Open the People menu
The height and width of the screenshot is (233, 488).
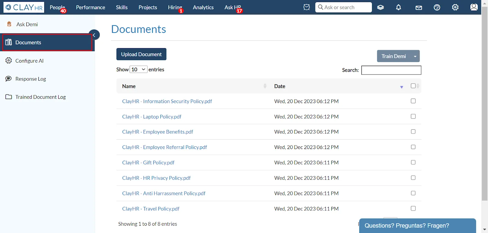pyautogui.click(x=57, y=7)
